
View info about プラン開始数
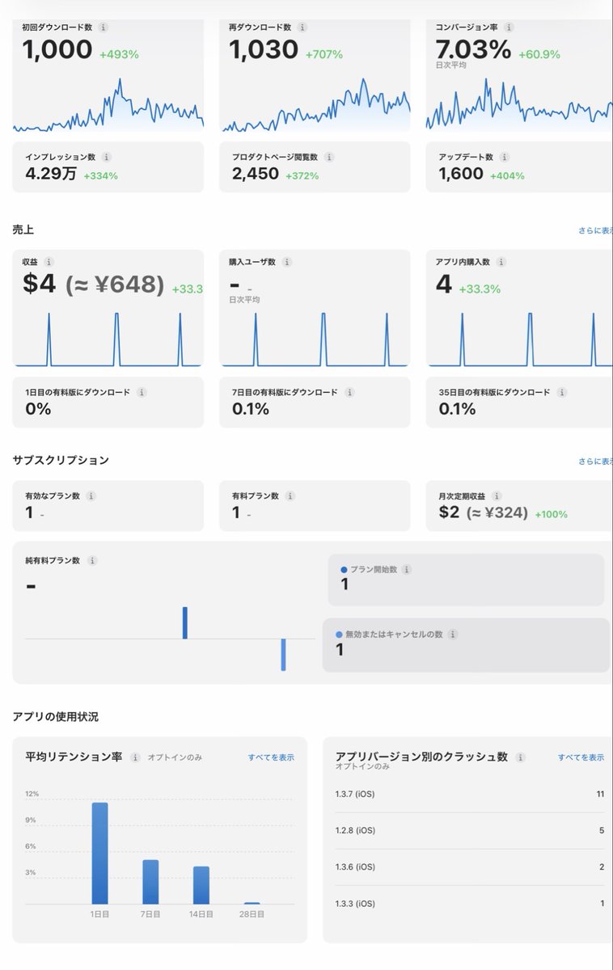[406, 569]
